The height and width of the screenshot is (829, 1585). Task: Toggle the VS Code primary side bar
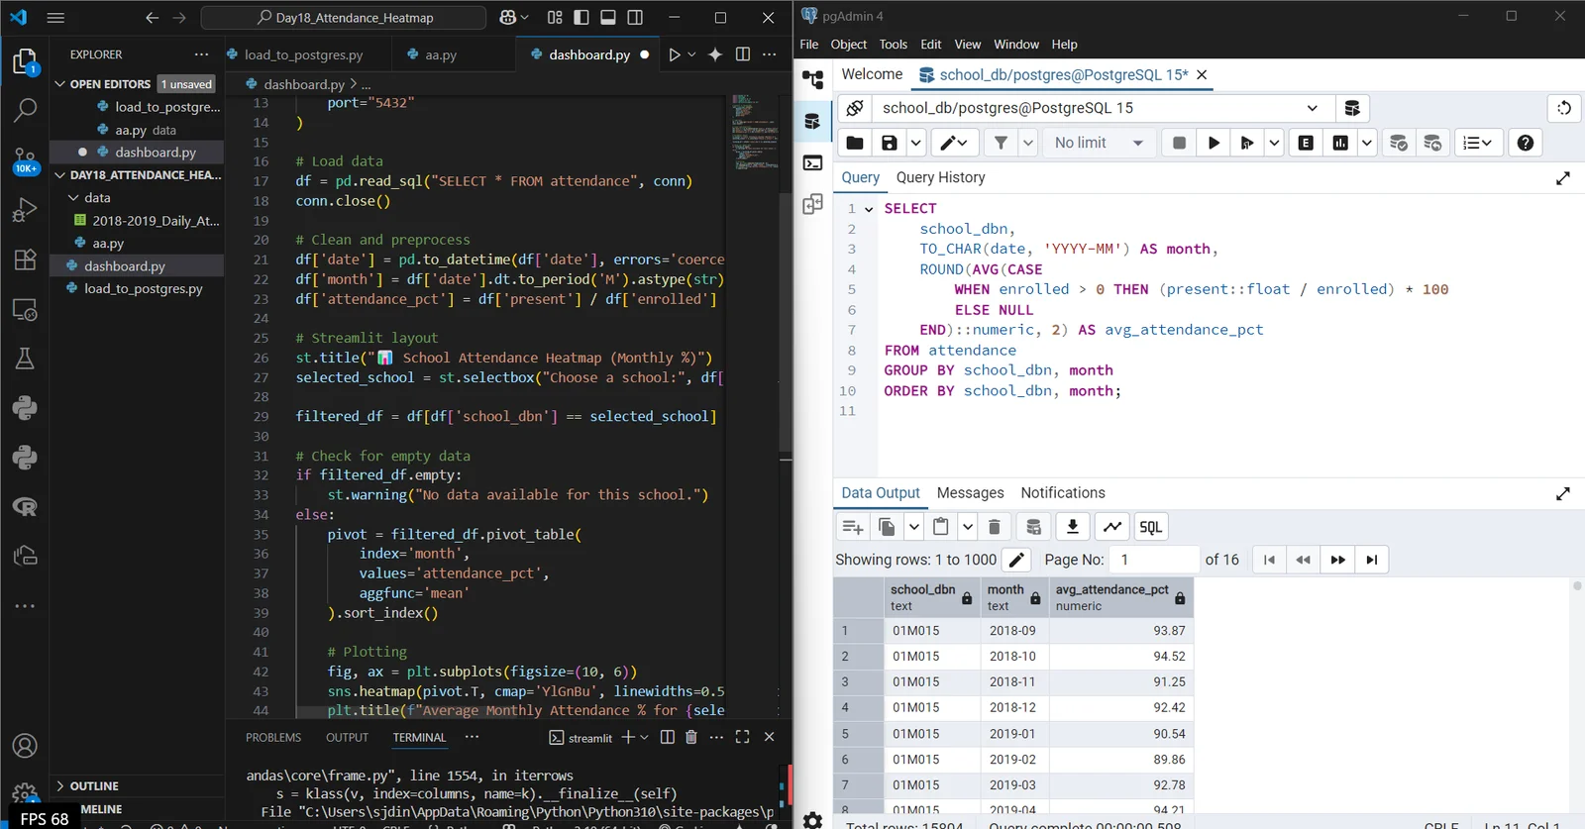pyautogui.click(x=581, y=17)
